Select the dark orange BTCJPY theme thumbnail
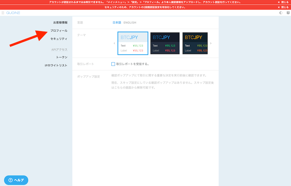Viewport: 291px width, 186px height. click(x=195, y=43)
